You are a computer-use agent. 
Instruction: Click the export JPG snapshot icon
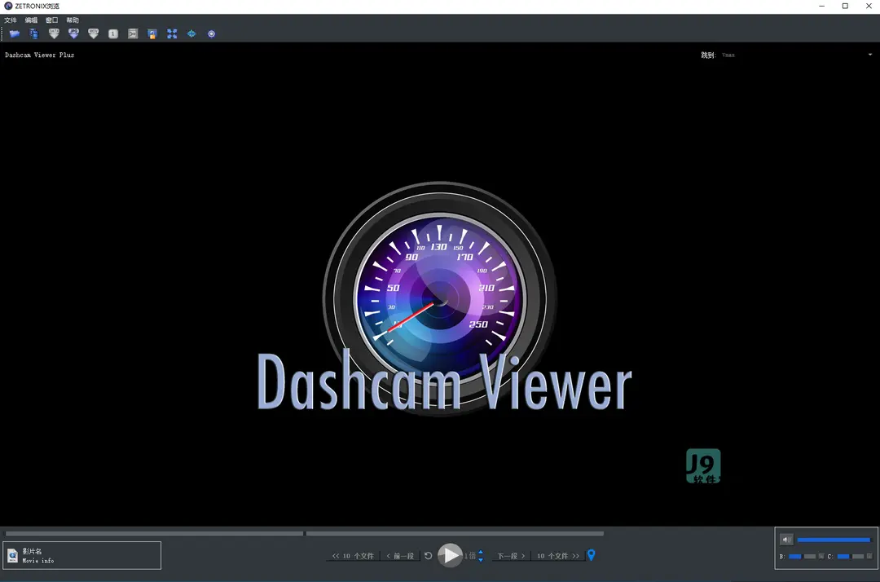pos(73,33)
